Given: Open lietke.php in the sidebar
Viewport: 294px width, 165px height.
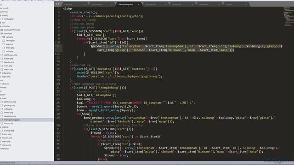Looking at the screenshot, I should tap(10, 41).
